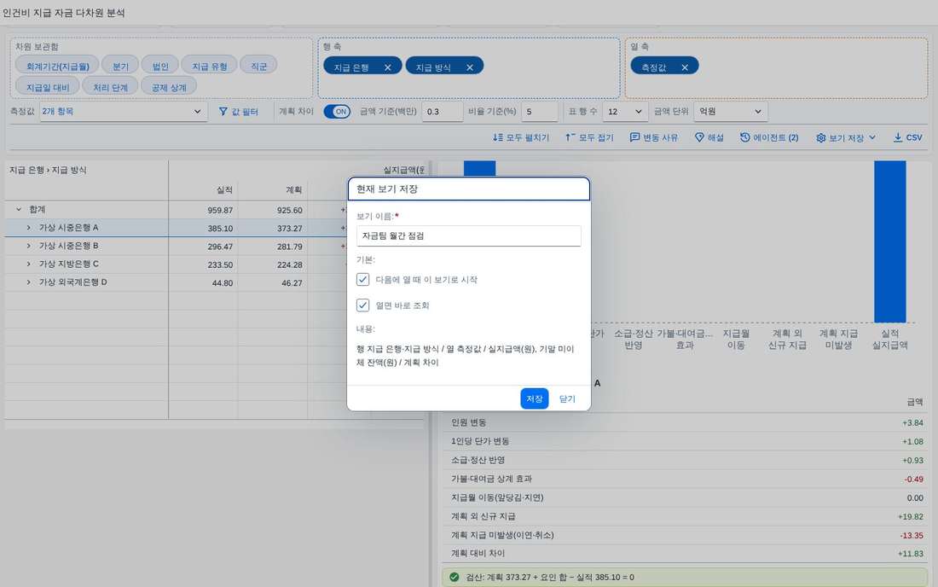Open 변동 사유 comment panel
The height and width of the screenshot is (587, 938).
click(654, 137)
